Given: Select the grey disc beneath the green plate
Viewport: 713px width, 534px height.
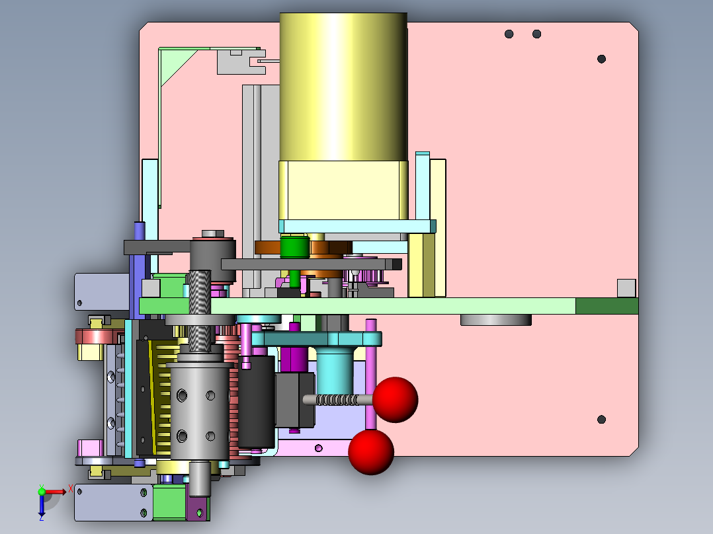Looking at the screenshot, I should pos(495,319).
